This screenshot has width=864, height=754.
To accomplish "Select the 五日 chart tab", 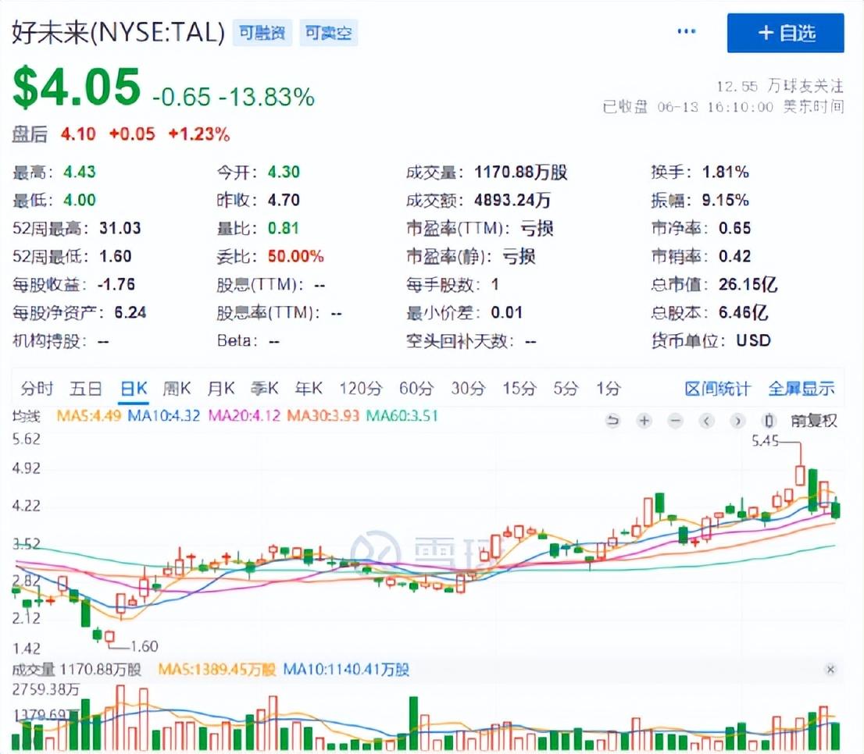I will pyautogui.click(x=86, y=388).
